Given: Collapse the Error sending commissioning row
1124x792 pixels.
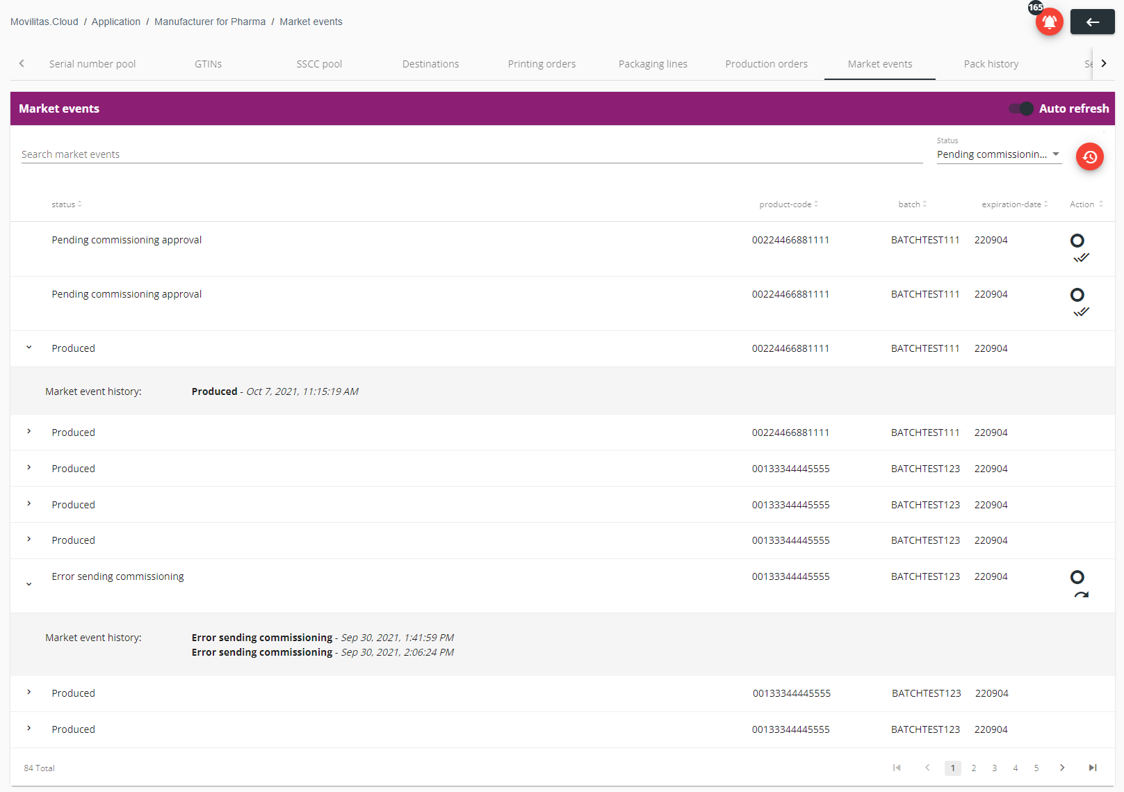Looking at the screenshot, I should 29,584.
